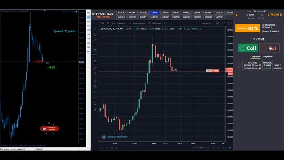Click the orange 82% profit banner
This screenshot has width=284, height=160.
pos(248,28)
